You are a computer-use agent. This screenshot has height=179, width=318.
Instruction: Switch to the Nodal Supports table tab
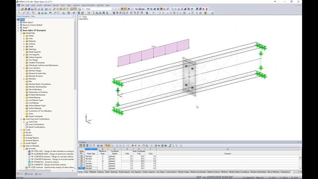pos(124,172)
